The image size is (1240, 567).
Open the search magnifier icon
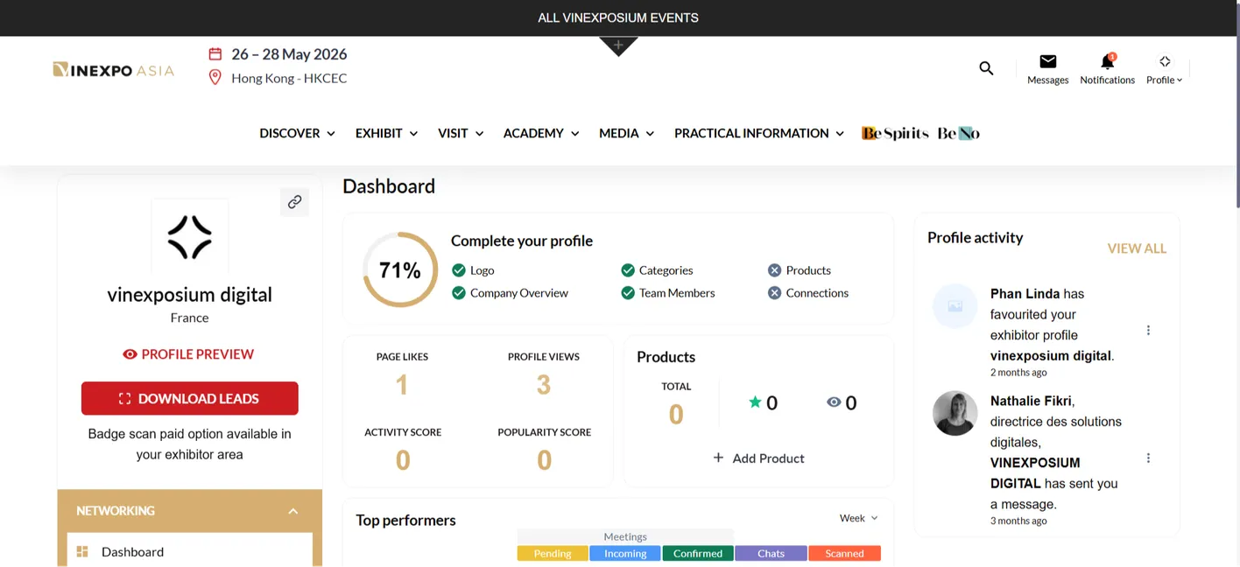tap(986, 68)
